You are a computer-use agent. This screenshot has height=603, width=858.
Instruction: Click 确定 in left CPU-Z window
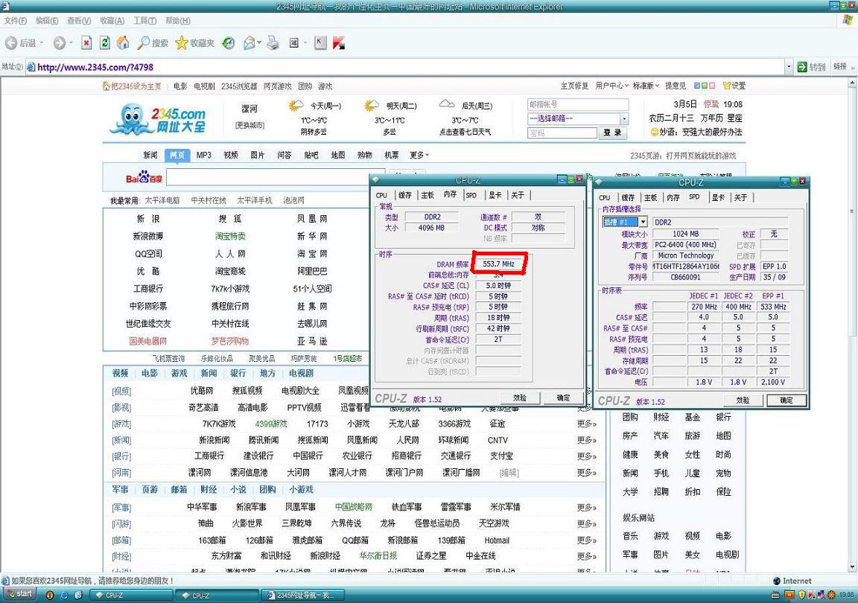click(563, 398)
